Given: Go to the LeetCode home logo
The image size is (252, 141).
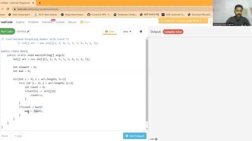Looking at the screenshot, I should point(7,22).
